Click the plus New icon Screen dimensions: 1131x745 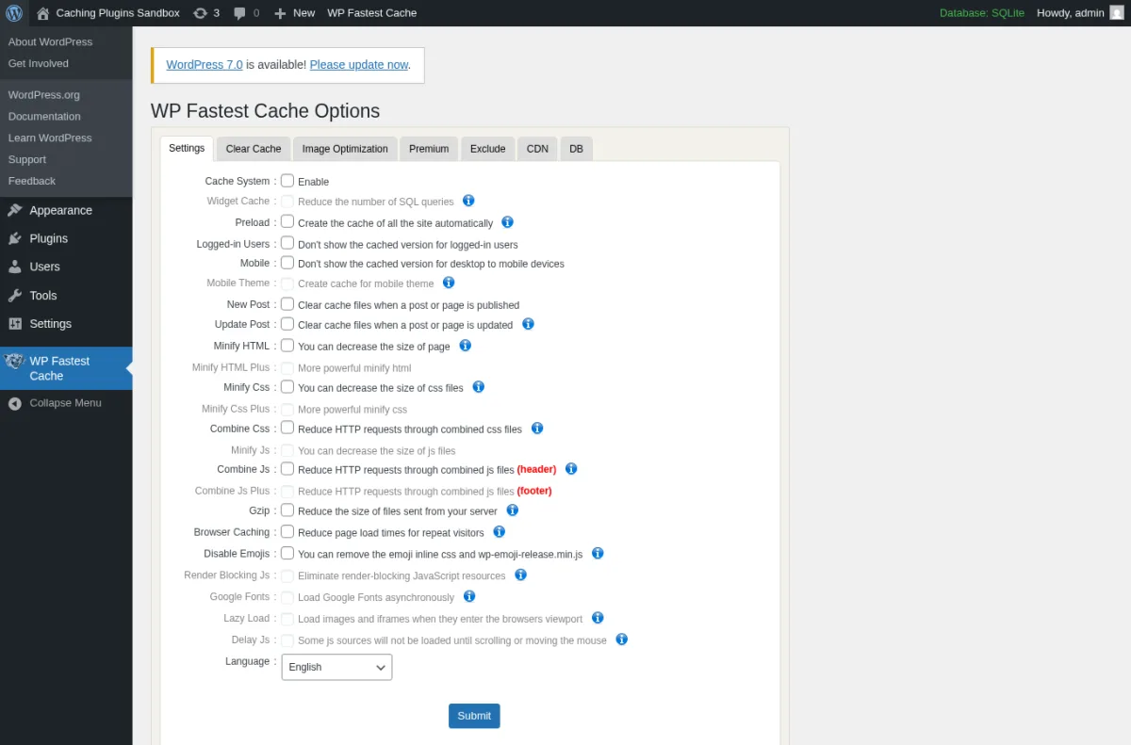(280, 13)
